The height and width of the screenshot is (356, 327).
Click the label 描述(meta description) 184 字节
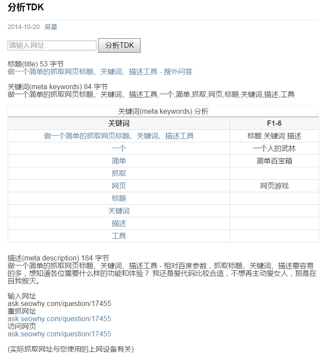[58, 258]
